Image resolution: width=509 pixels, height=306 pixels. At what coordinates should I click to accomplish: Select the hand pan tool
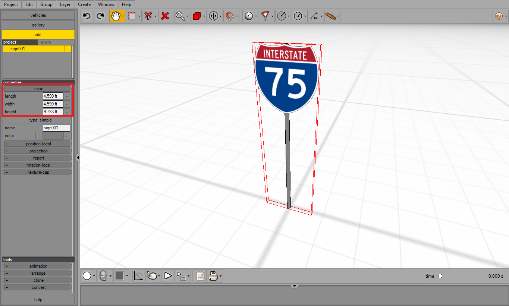click(x=115, y=16)
